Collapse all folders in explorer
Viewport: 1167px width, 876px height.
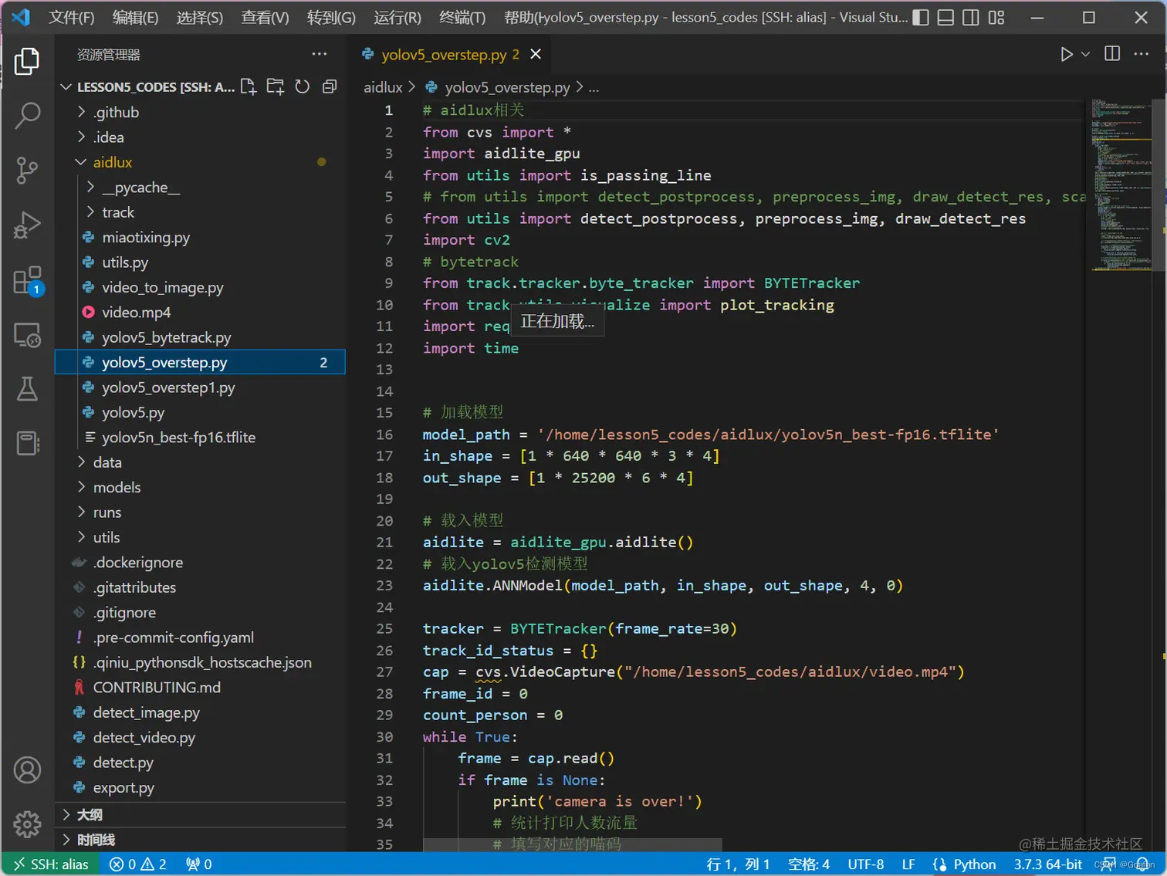(x=330, y=86)
